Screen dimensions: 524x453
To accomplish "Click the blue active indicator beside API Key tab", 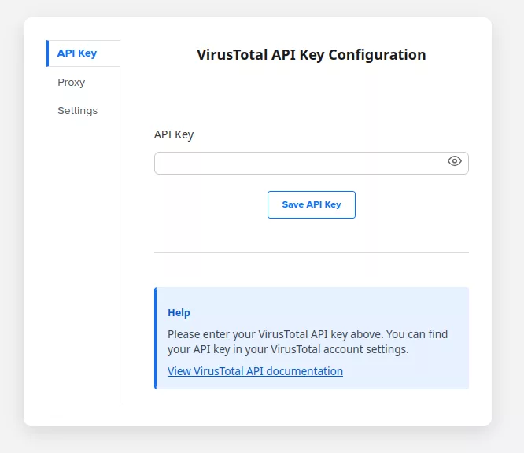I will [47, 53].
